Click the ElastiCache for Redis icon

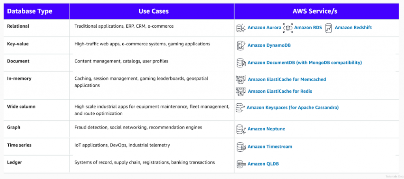[x=240, y=91]
